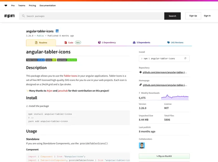Viewport: 218px width, 162px height.
Task: Click the 8.44 MB unpacked size value
Action: [144, 120]
